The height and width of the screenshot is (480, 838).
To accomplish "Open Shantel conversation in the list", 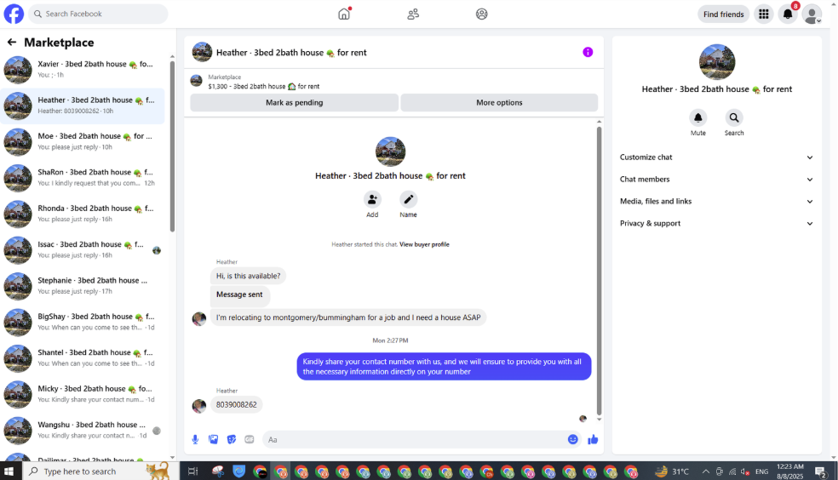I will (x=84, y=357).
